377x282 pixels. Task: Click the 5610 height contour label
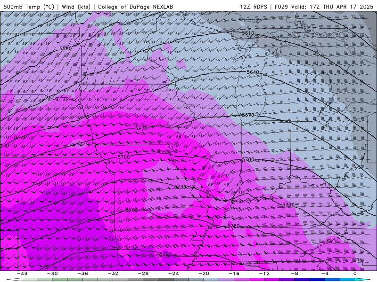248,33
